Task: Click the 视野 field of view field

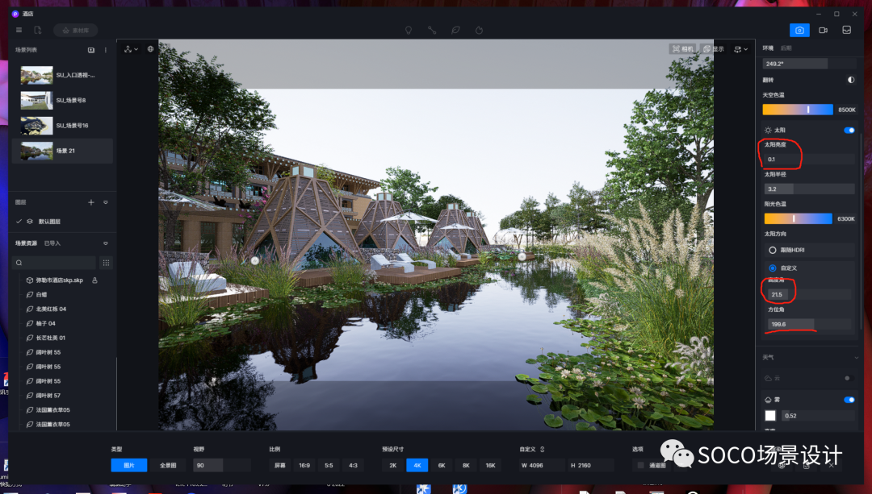Action: pos(222,465)
